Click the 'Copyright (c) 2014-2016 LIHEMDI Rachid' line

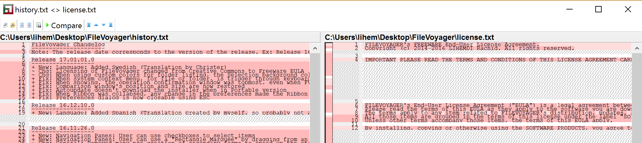coord(470,48)
